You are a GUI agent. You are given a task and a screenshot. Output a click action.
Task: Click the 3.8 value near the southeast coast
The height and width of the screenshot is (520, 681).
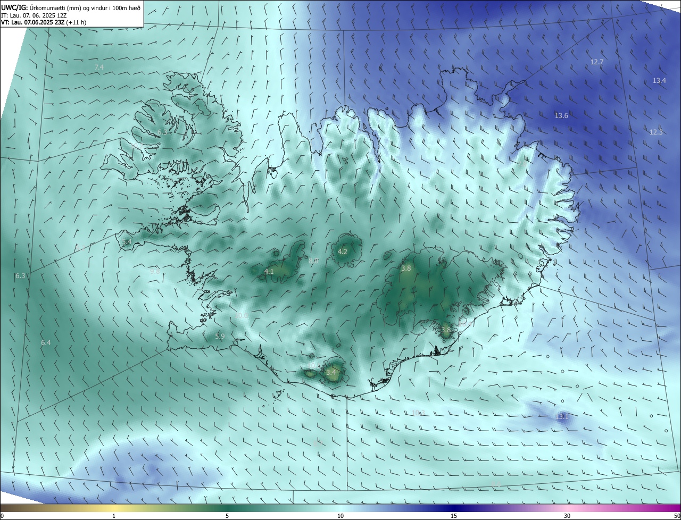pos(446,330)
